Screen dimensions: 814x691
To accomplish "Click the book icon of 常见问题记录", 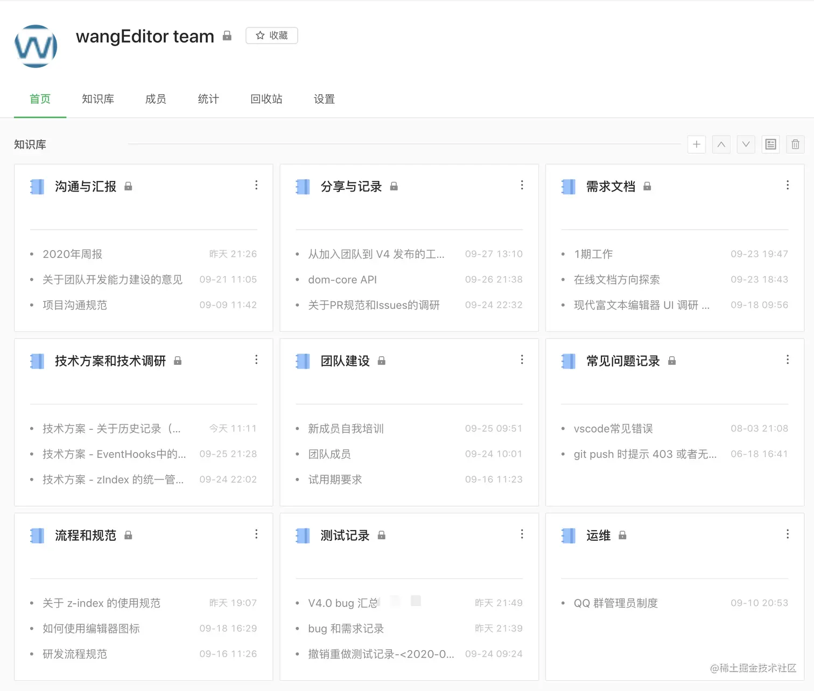I will tap(569, 361).
